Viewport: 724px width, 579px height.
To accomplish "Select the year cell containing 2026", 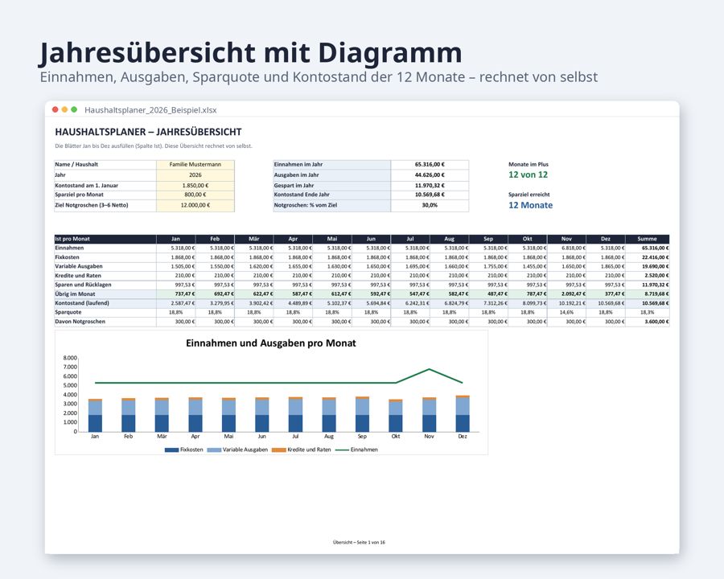I will pyautogui.click(x=195, y=175).
